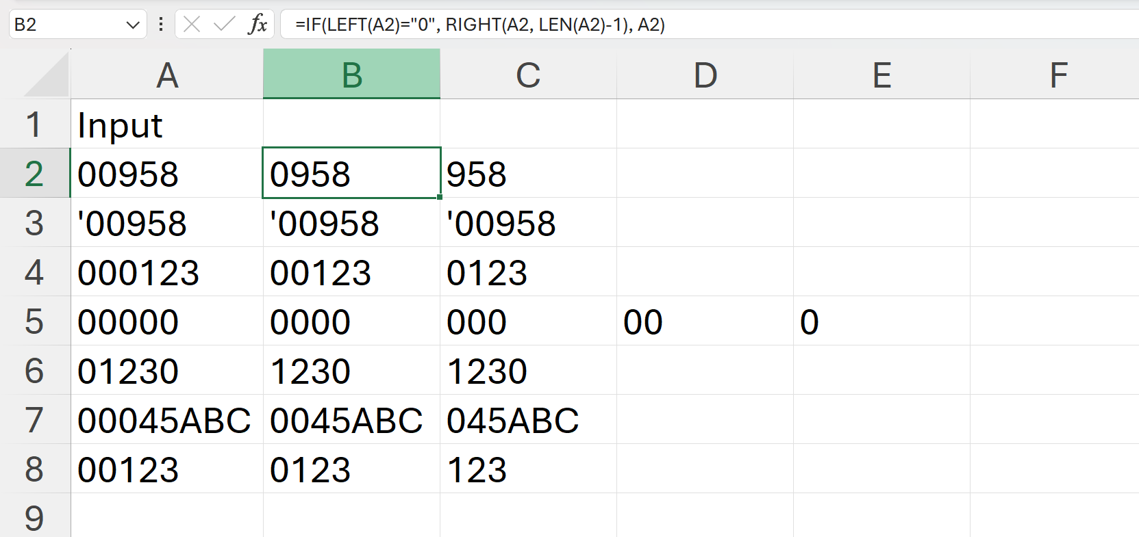Click the Cancel X icon in formula bar

(192, 25)
